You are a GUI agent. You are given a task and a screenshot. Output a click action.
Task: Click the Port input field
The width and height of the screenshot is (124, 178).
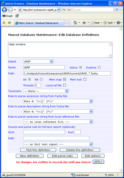click(78, 132)
